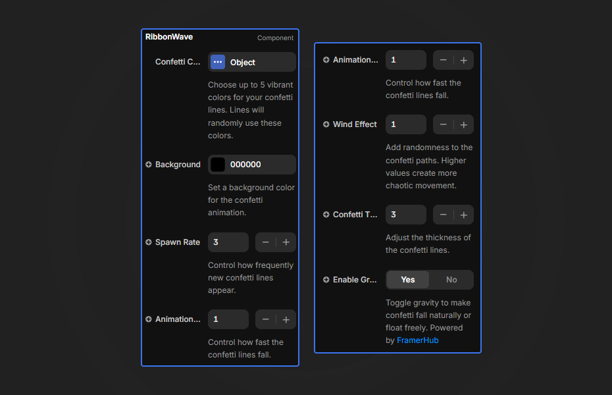Image resolution: width=612 pixels, height=395 pixels.
Task: Open the Background color picker
Action: 217,164
